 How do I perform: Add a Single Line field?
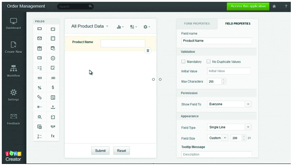tap(39, 29)
